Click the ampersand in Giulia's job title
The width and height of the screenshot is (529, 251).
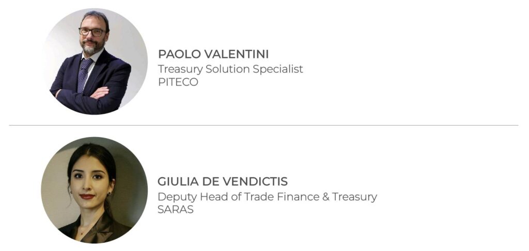click(326, 197)
